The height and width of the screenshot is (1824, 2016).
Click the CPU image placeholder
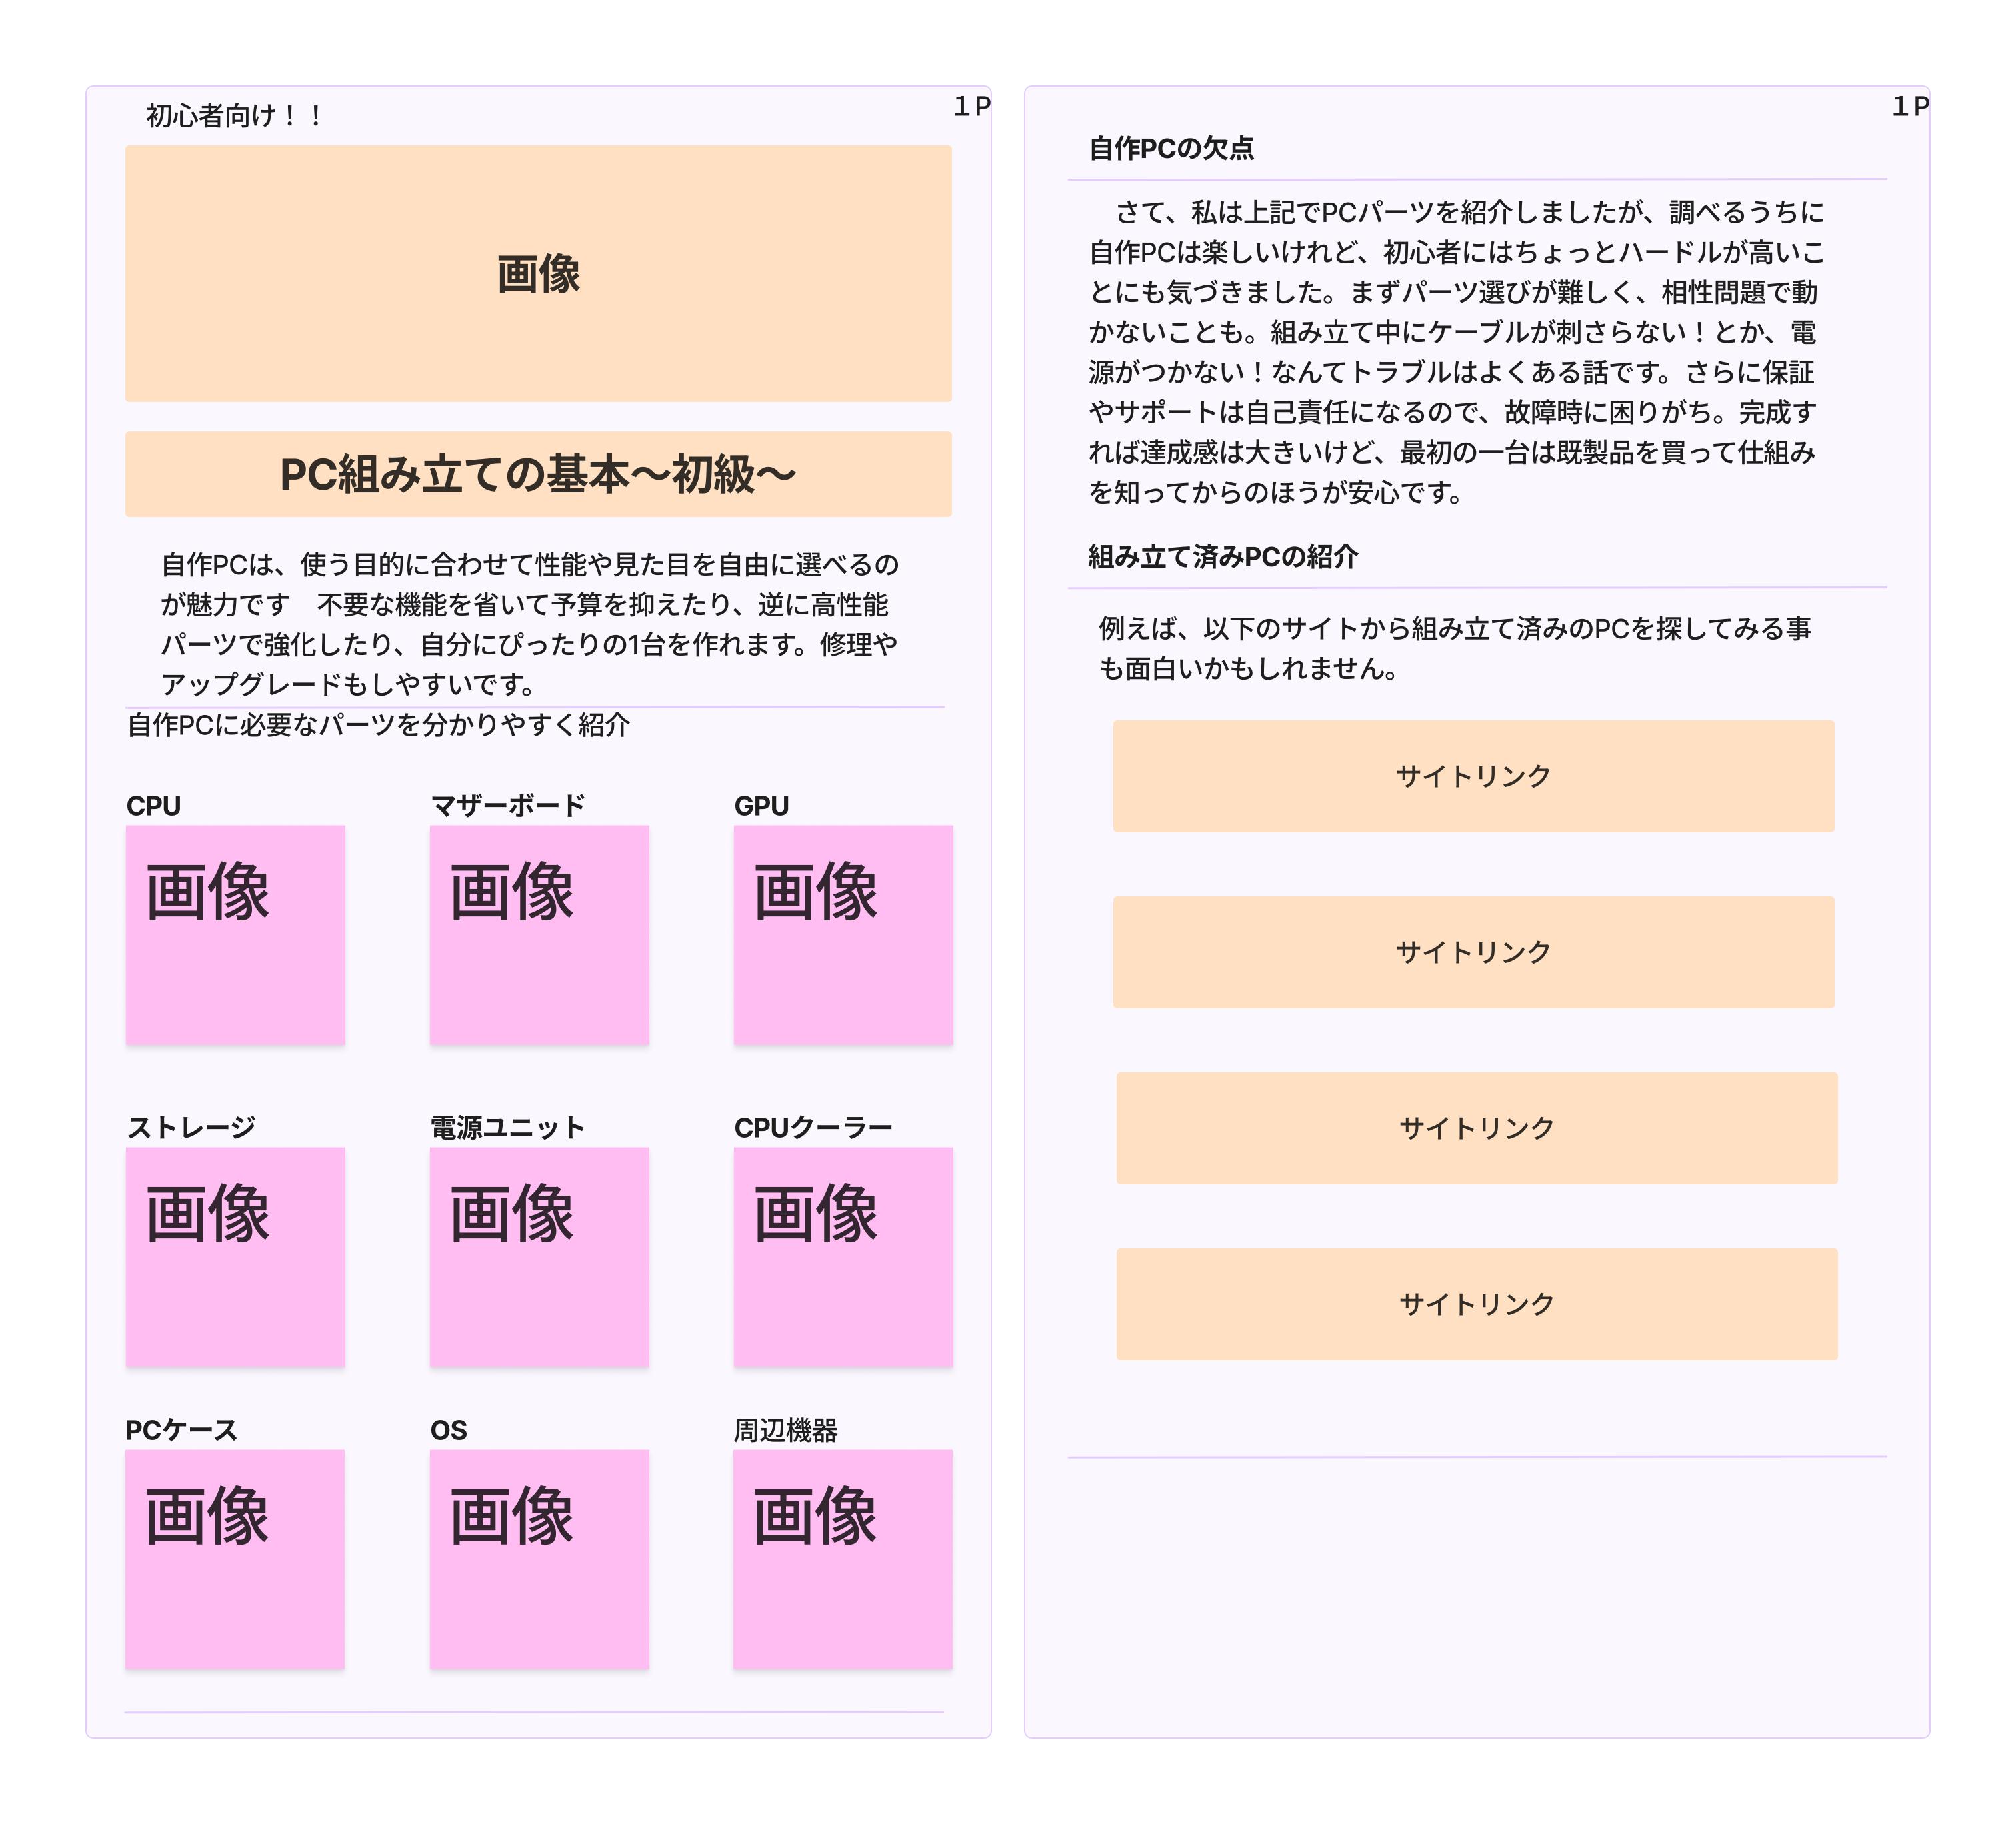(235, 934)
